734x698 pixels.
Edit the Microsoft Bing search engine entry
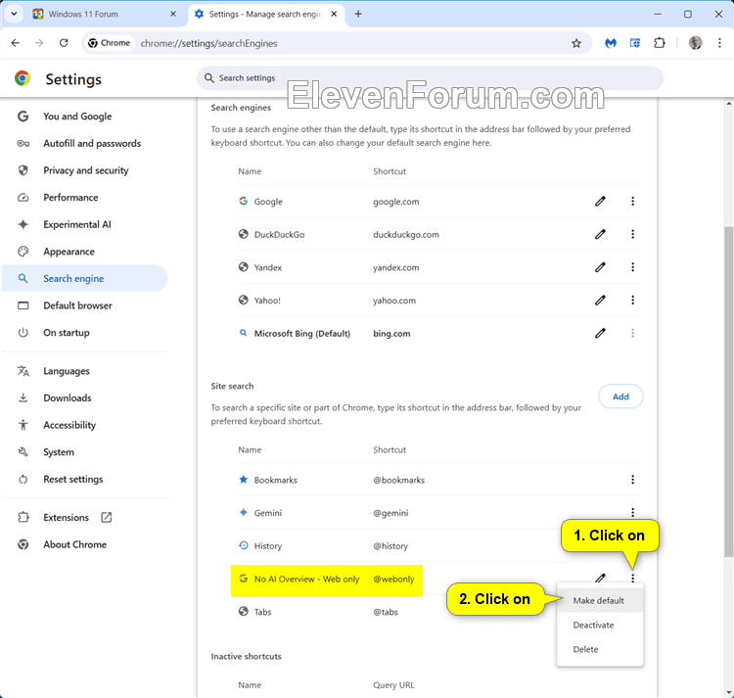tap(600, 333)
